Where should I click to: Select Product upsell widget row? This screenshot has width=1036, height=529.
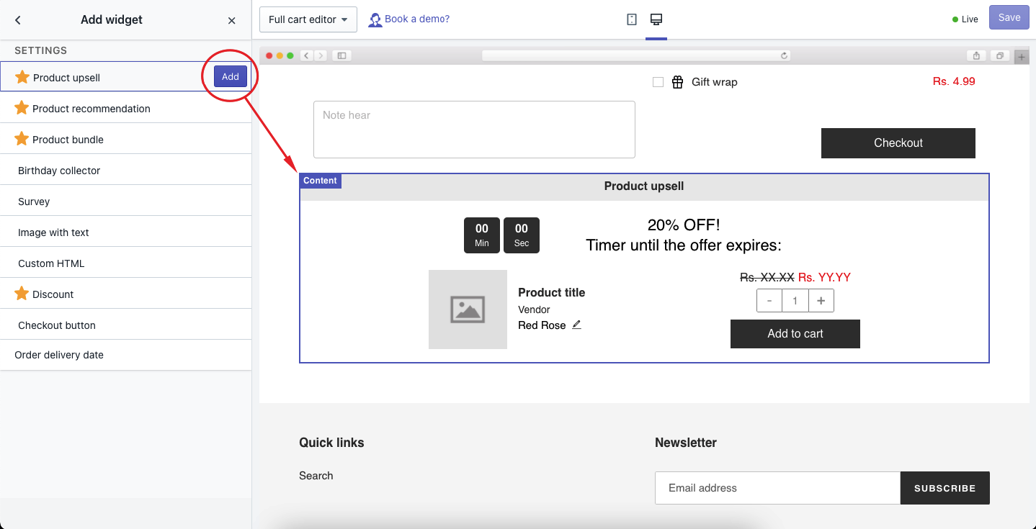pos(126,77)
